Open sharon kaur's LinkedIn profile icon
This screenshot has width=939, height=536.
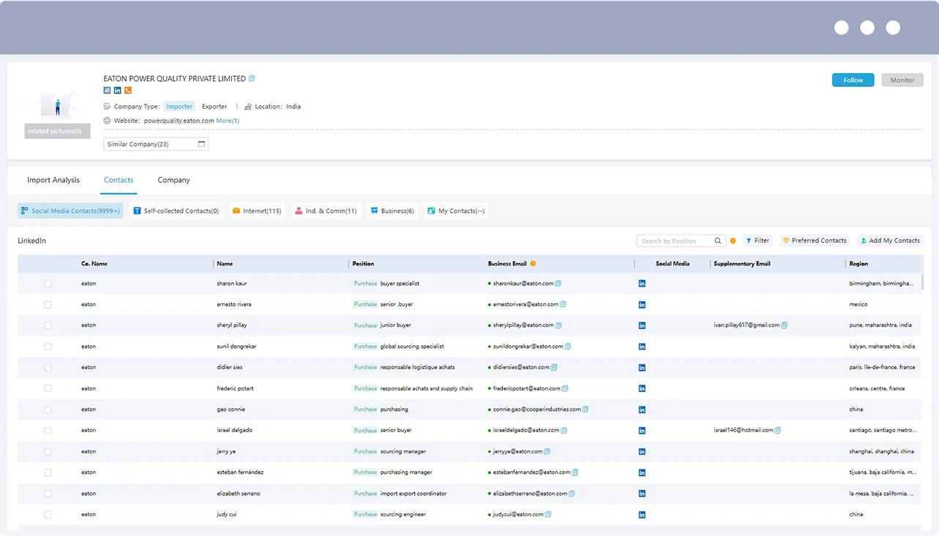642,284
